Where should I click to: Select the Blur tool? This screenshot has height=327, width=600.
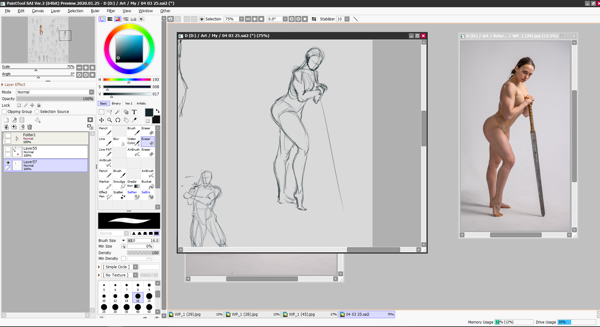pyautogui.click(x=120, y=142)
